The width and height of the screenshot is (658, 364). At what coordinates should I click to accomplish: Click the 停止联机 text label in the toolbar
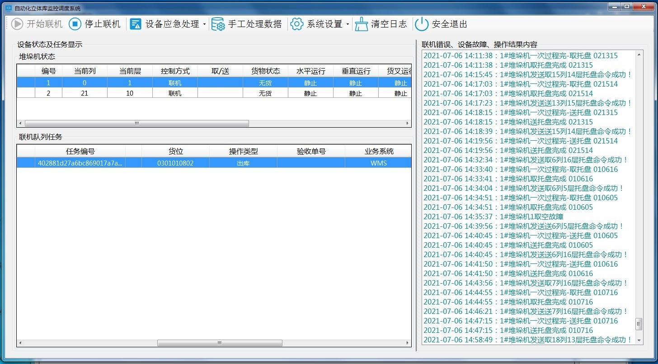pos(103,24)
